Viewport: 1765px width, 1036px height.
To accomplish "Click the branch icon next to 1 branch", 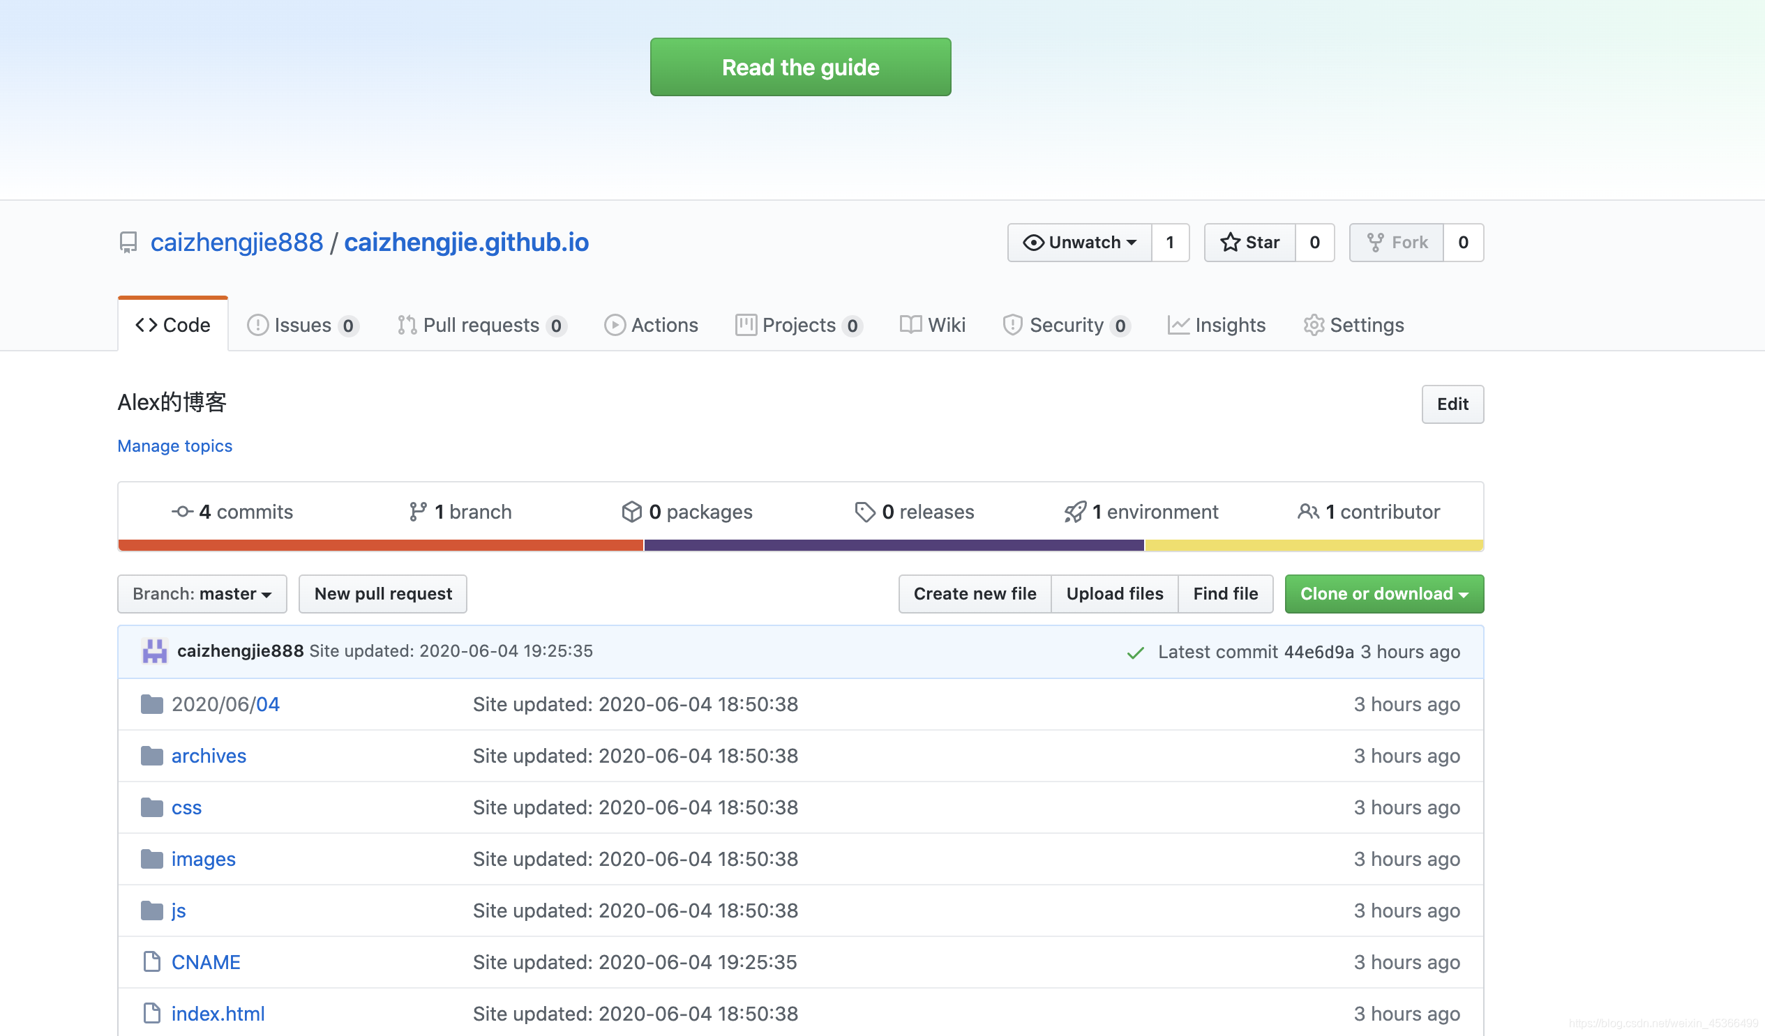I will pyautogui.click(x=418, y=512).
